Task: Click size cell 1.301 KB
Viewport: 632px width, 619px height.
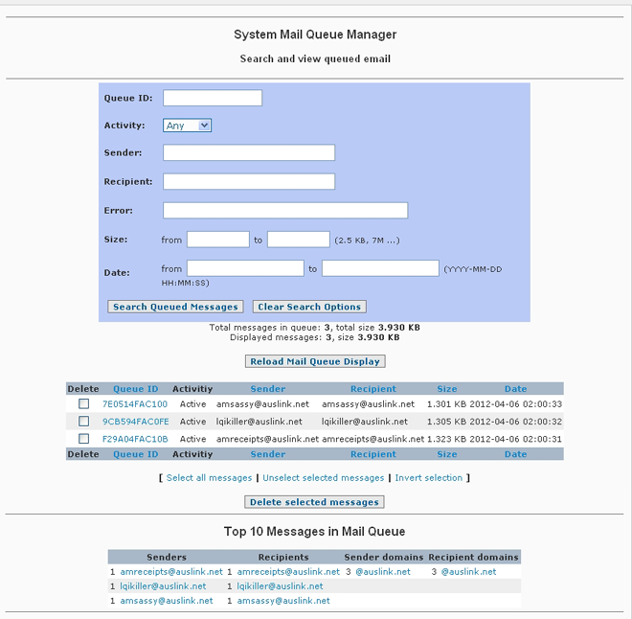Action: point(446,404)
